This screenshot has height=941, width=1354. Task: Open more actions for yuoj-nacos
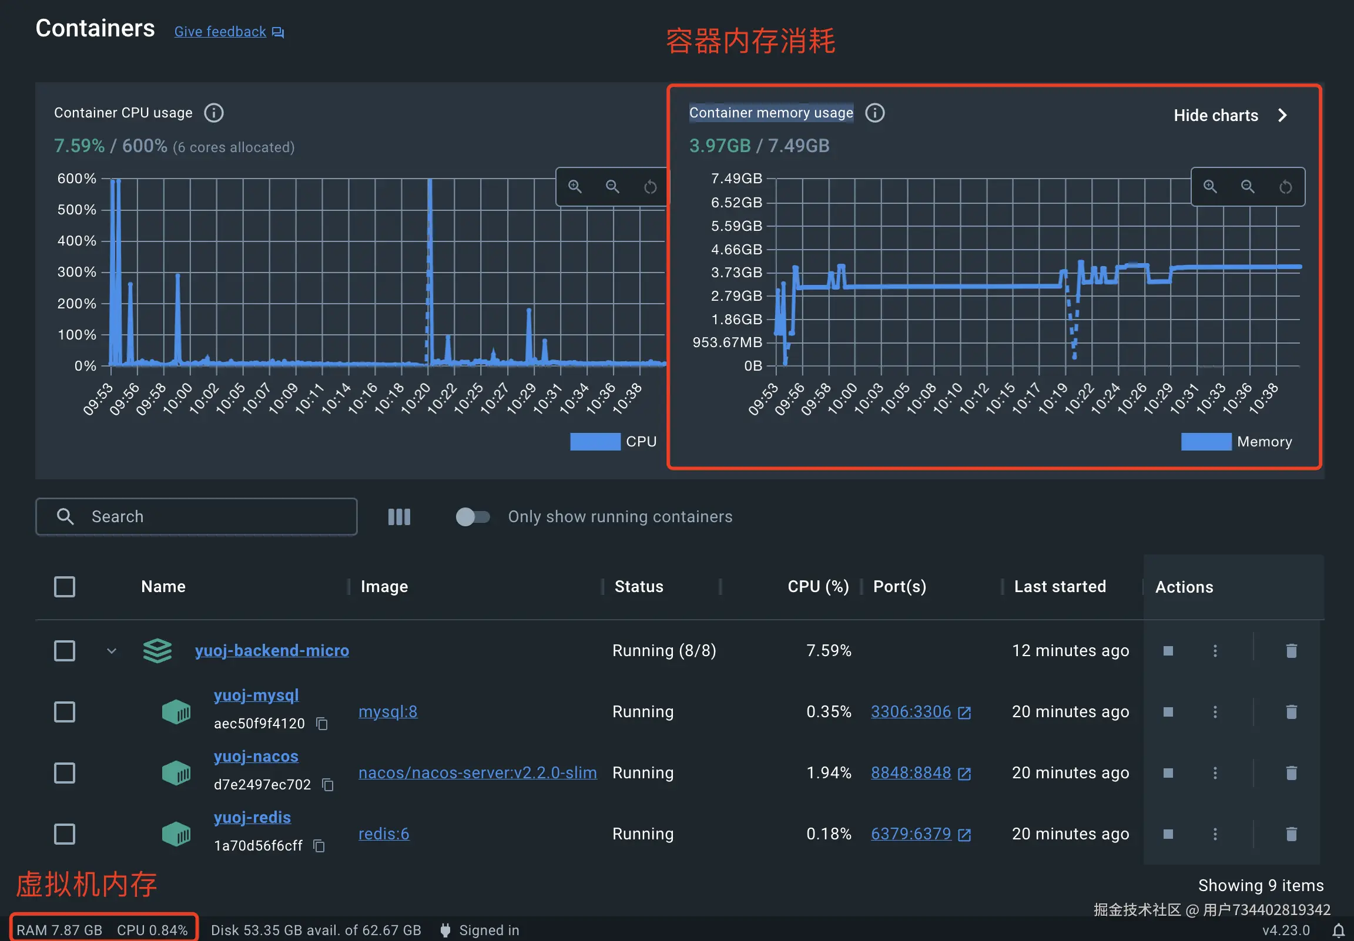(x=1215, y=773)
